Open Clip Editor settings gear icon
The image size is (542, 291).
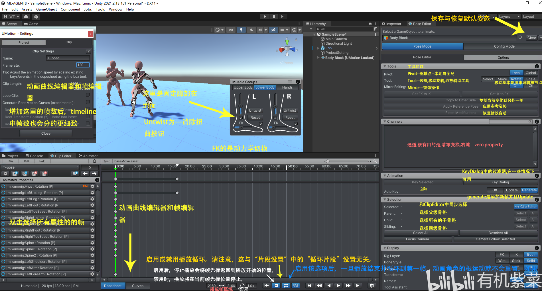click(x=5, y=173)
